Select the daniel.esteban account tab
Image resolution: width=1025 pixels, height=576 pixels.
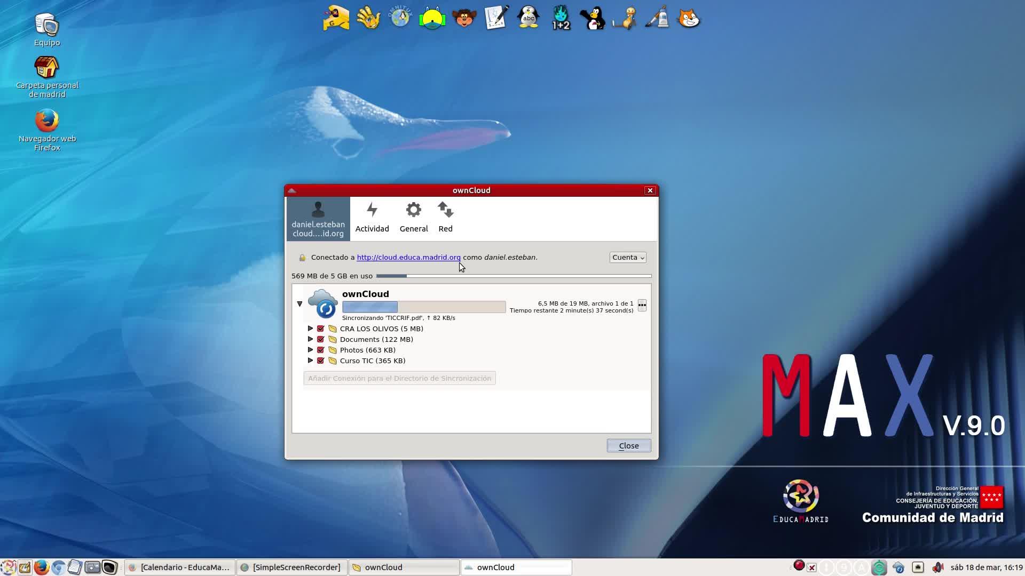coord(318,219)
